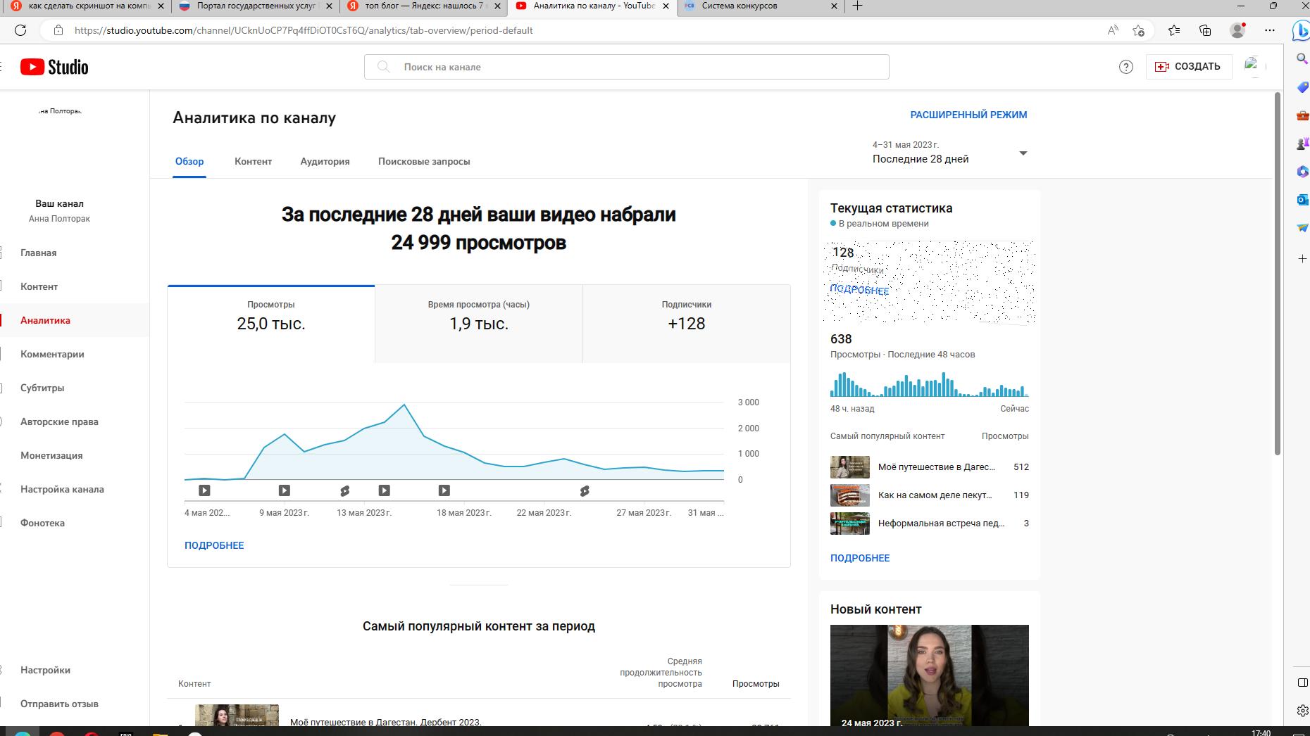Open browser settings ellipsis menu

1270,30
